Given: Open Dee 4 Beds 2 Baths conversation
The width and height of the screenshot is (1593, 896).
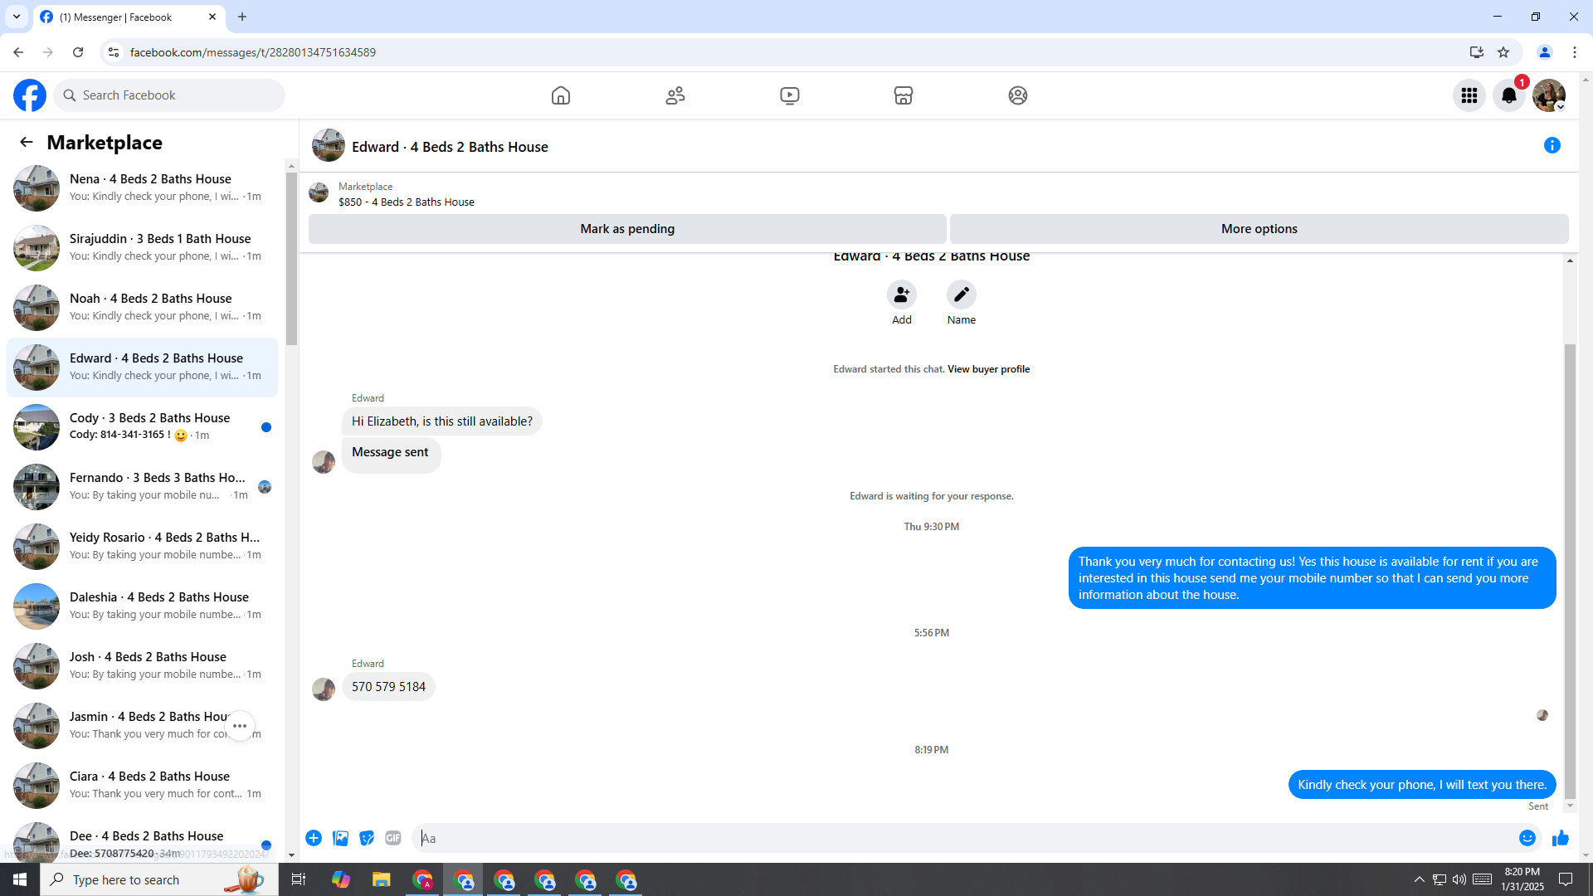Looking at the screenshot, I should [143, 840].
